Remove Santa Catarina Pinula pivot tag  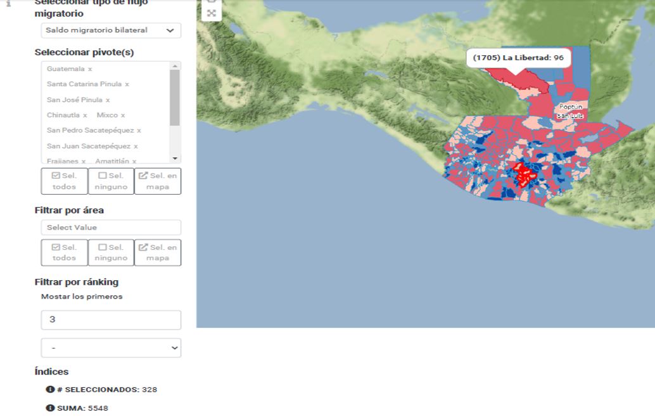tap(127, 84)
